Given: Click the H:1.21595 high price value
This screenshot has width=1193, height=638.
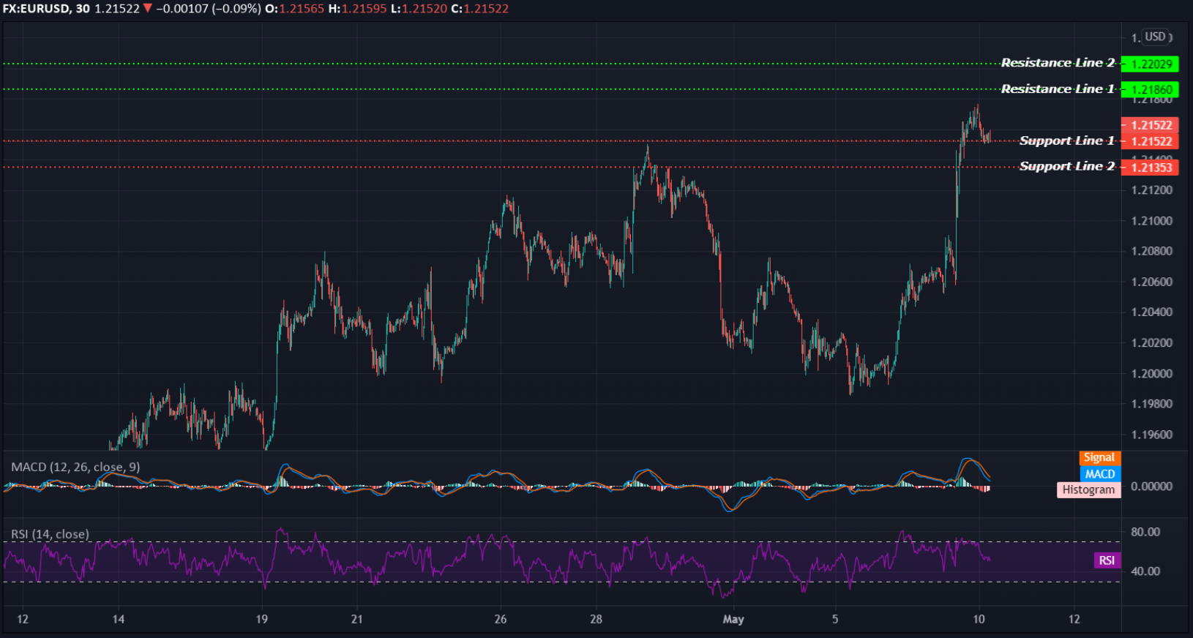Looking at the screenshot, I should [x=356, y=9].
